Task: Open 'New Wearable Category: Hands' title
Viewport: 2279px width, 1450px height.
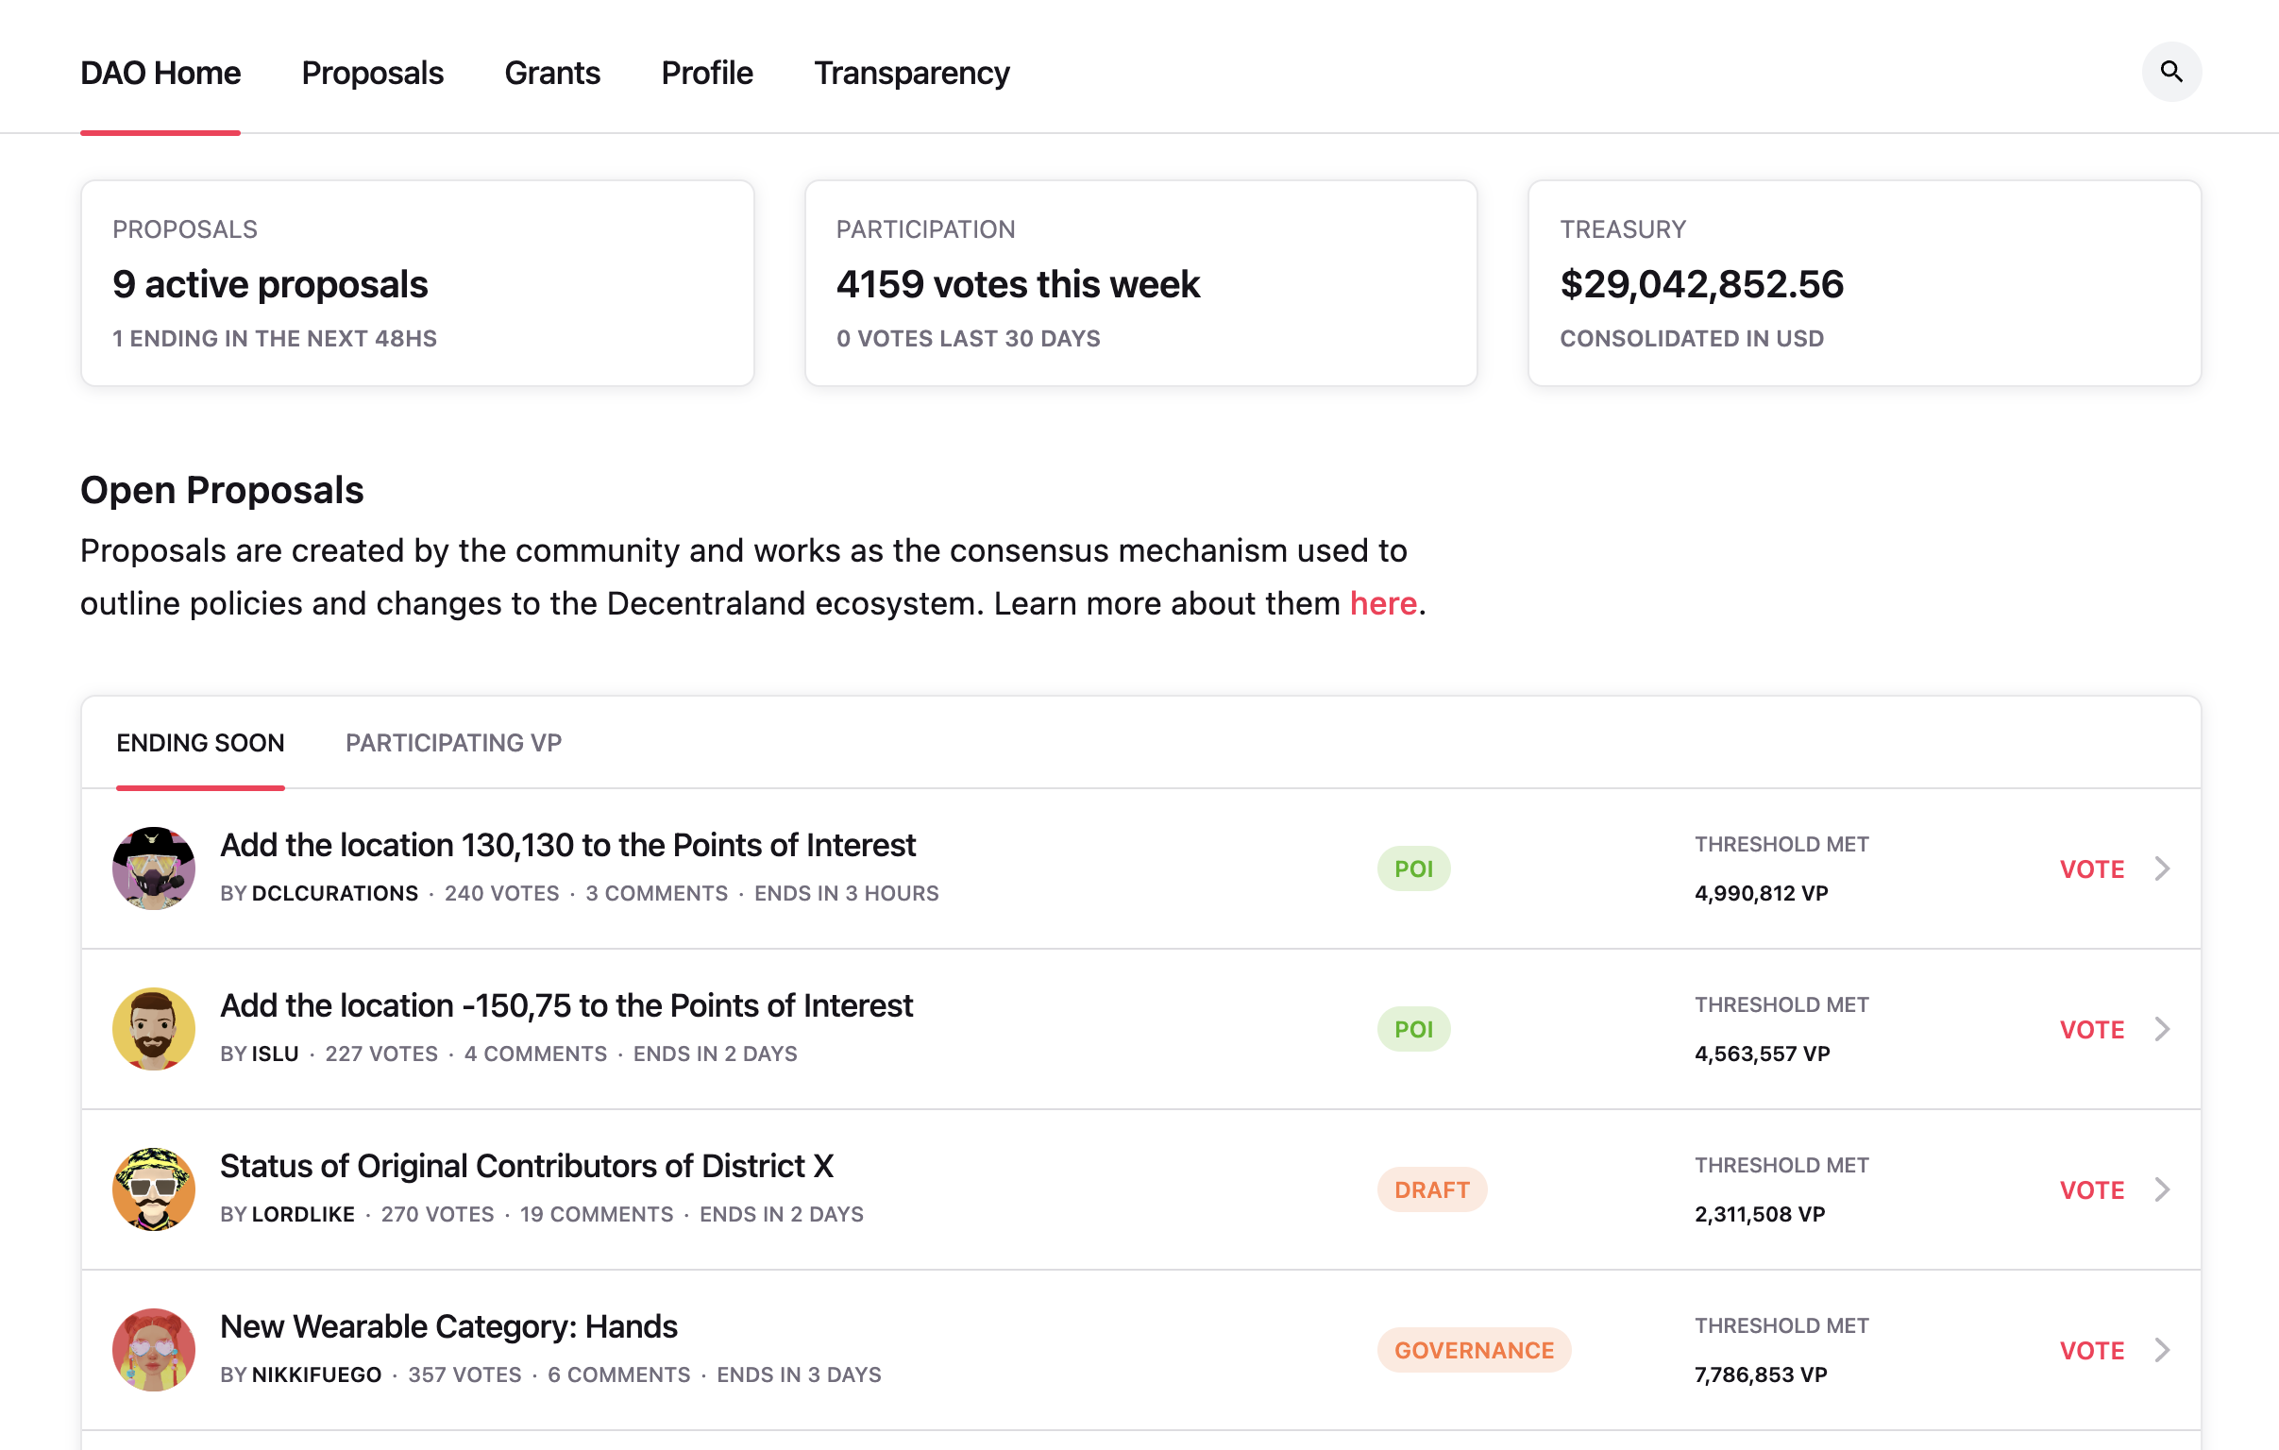Action: pos(448,1327)
